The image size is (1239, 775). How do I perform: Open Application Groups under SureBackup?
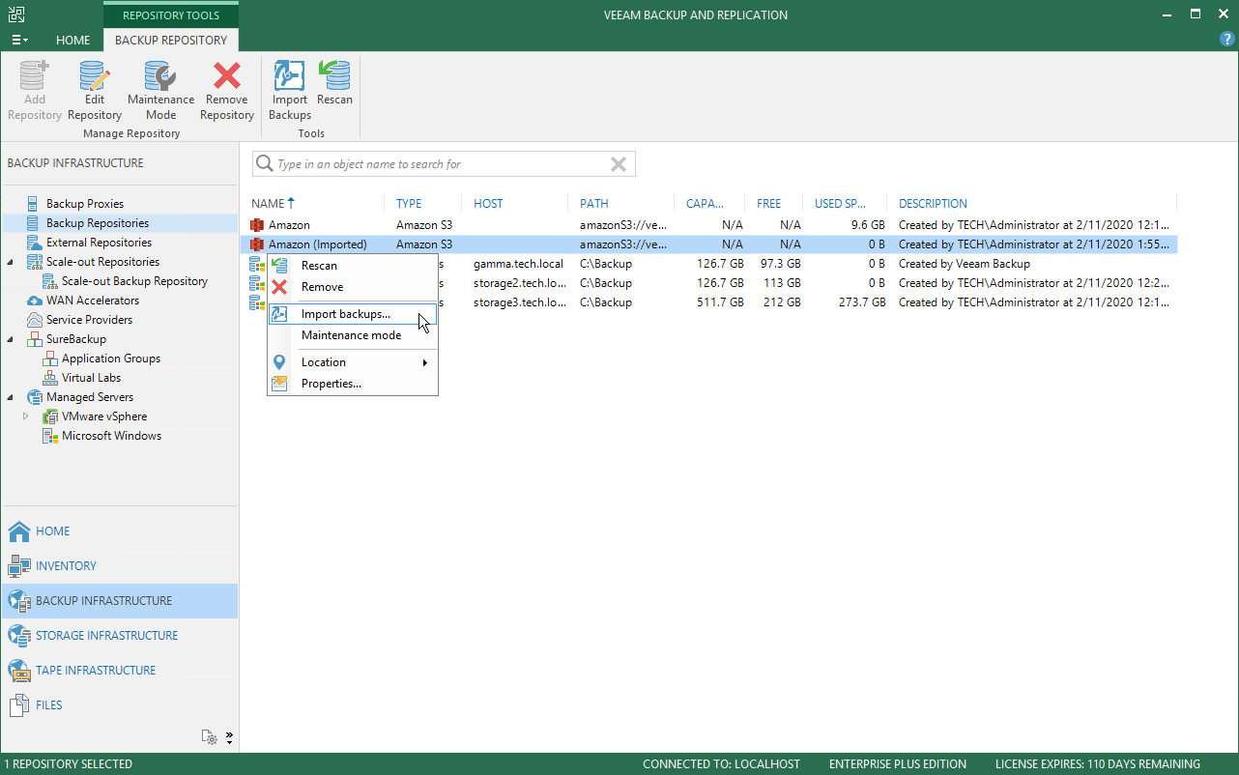coord(111,359)
